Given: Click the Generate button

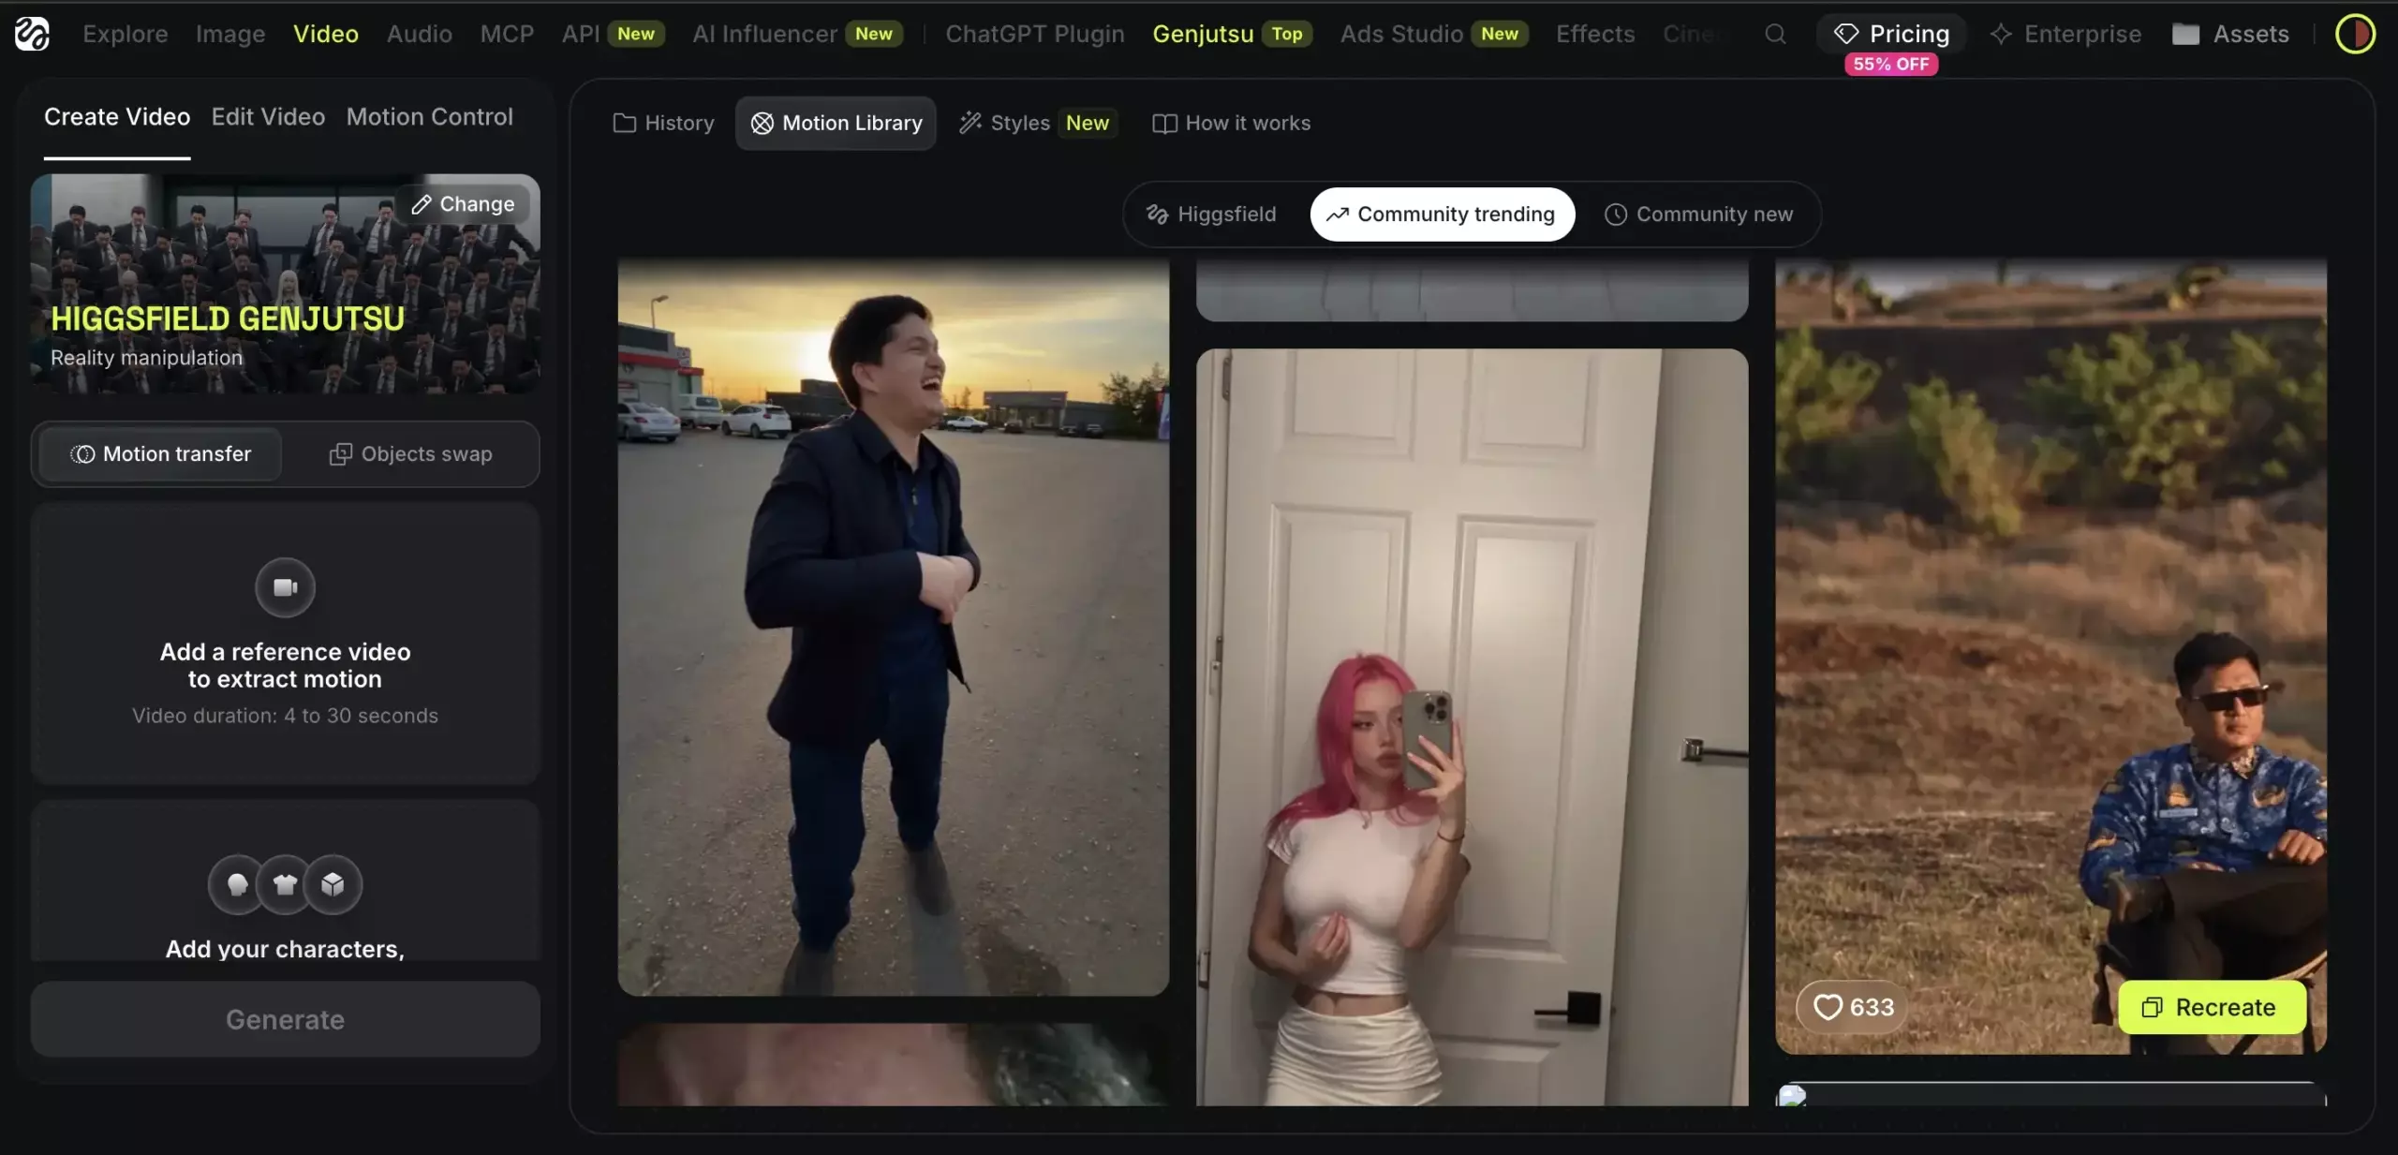Looking at the screenshot, I should 285,1019.
